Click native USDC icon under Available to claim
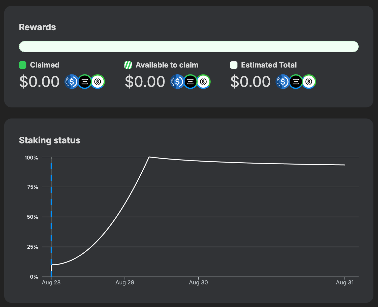Image resolution: width=378 pixels, height=307 pixels. tap(177, 82)
